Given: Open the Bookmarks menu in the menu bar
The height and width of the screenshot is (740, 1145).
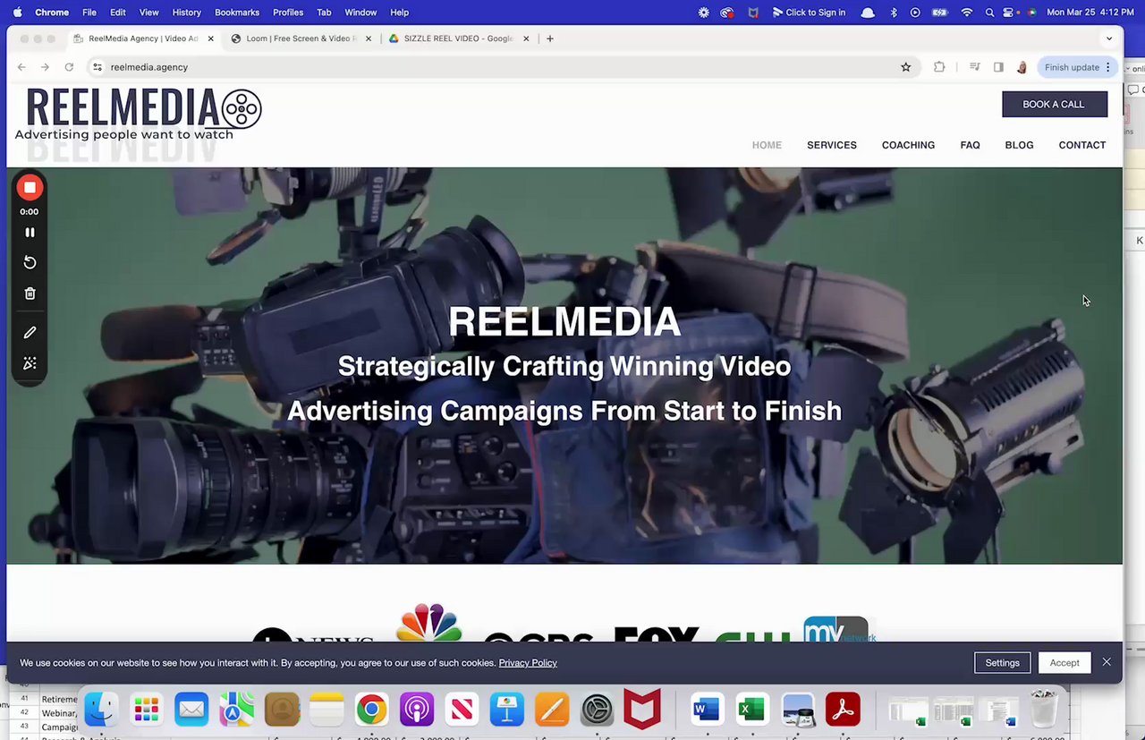Looking at the screenshot, I should pyautogui.click(x=237, y=13).
